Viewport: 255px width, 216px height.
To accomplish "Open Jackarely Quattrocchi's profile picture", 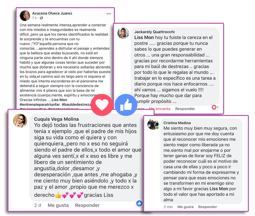I will [x=123, y=33].
